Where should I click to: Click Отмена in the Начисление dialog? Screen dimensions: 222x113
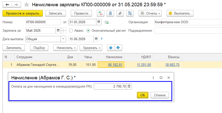point(160,95)
